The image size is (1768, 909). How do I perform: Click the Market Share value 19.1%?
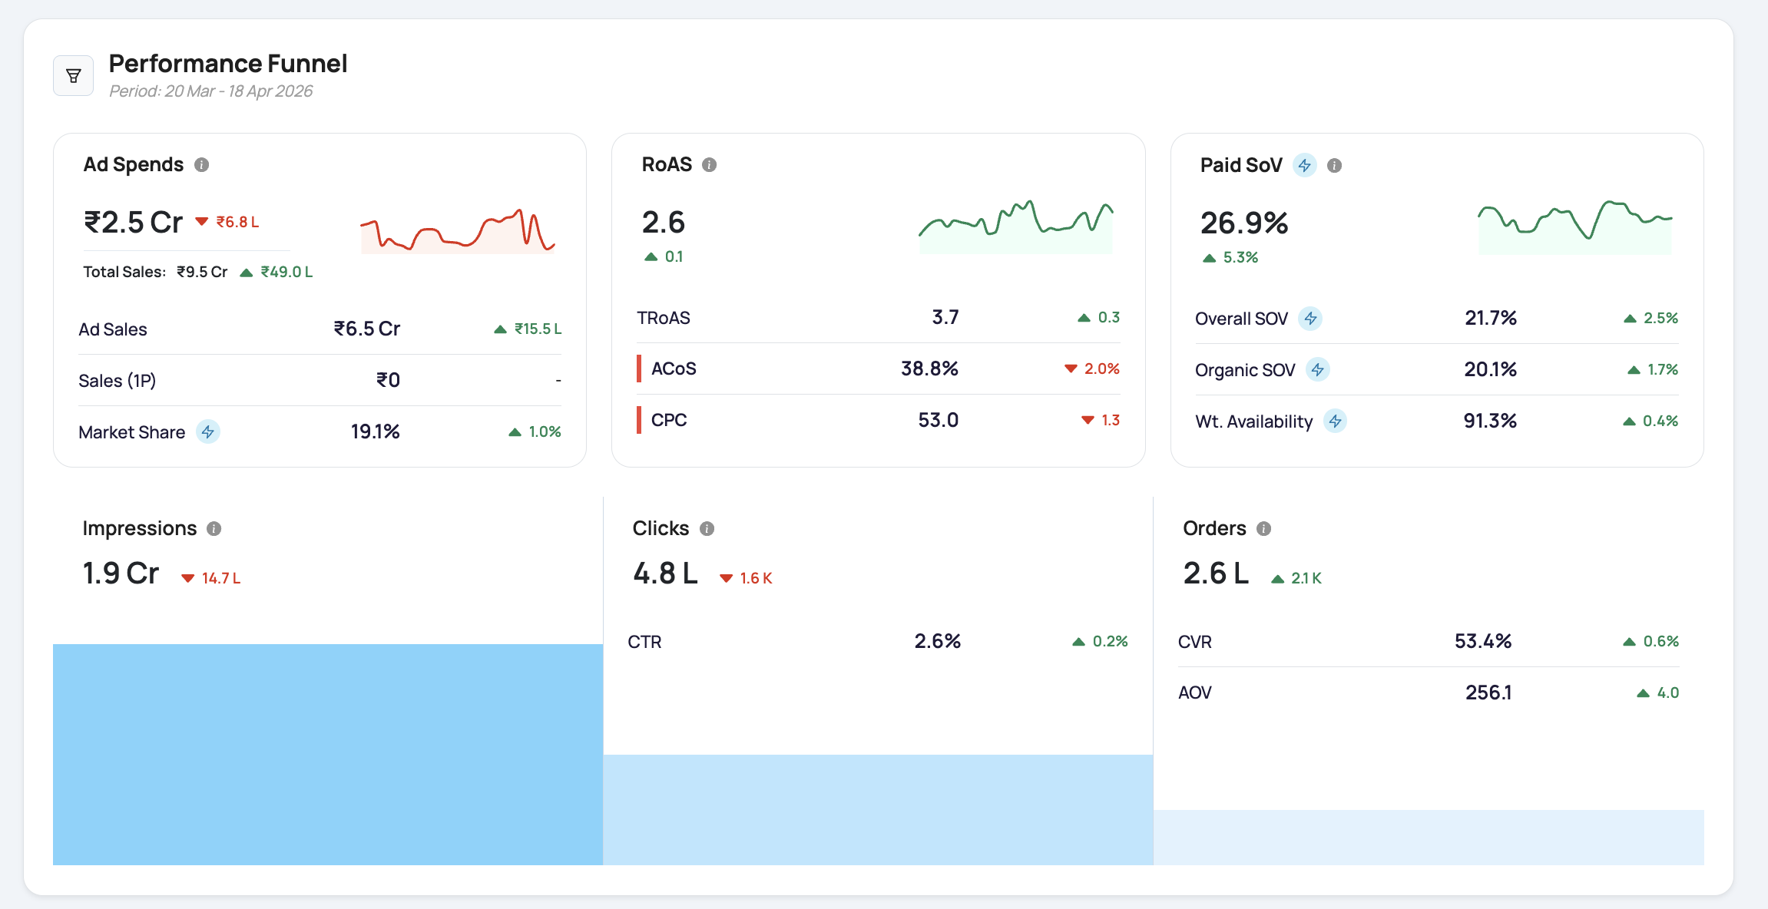376,431
